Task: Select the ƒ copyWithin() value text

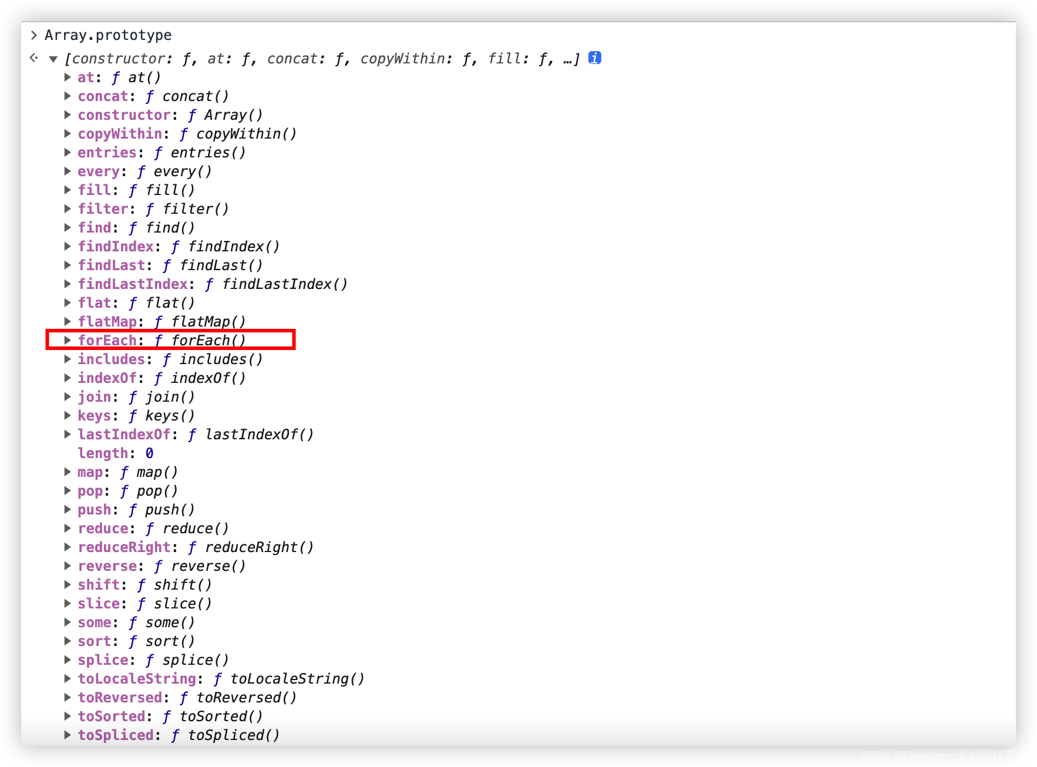Action: pos(238,133)
